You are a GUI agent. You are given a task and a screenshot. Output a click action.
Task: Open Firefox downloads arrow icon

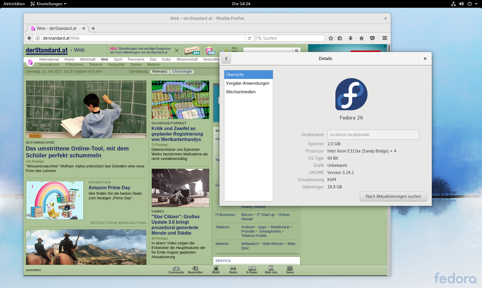(x=351, y=38)
